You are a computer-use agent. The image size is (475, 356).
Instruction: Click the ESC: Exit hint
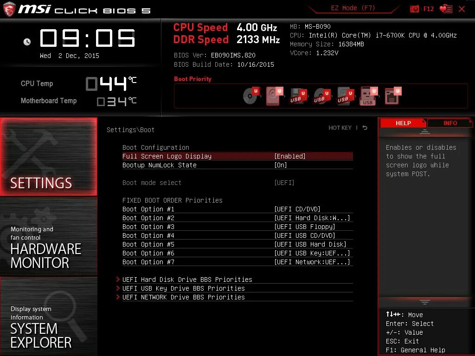point(402,341)
